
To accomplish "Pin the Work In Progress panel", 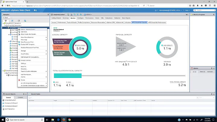I will pyautogui.click(x=214, y=14).
